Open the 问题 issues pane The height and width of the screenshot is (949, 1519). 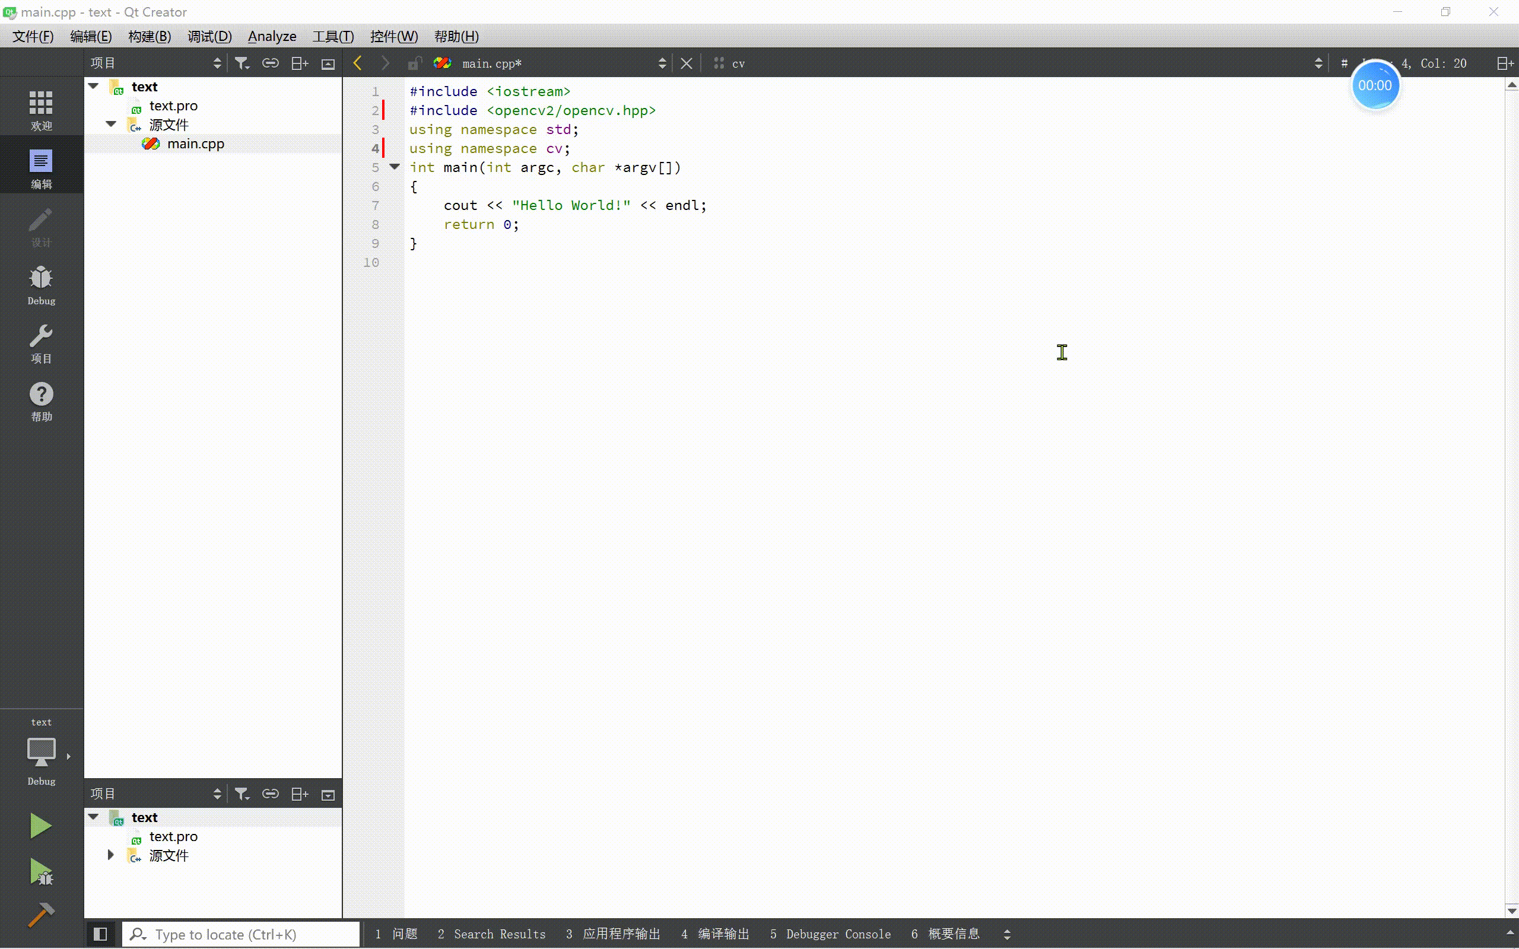point(397,934)
